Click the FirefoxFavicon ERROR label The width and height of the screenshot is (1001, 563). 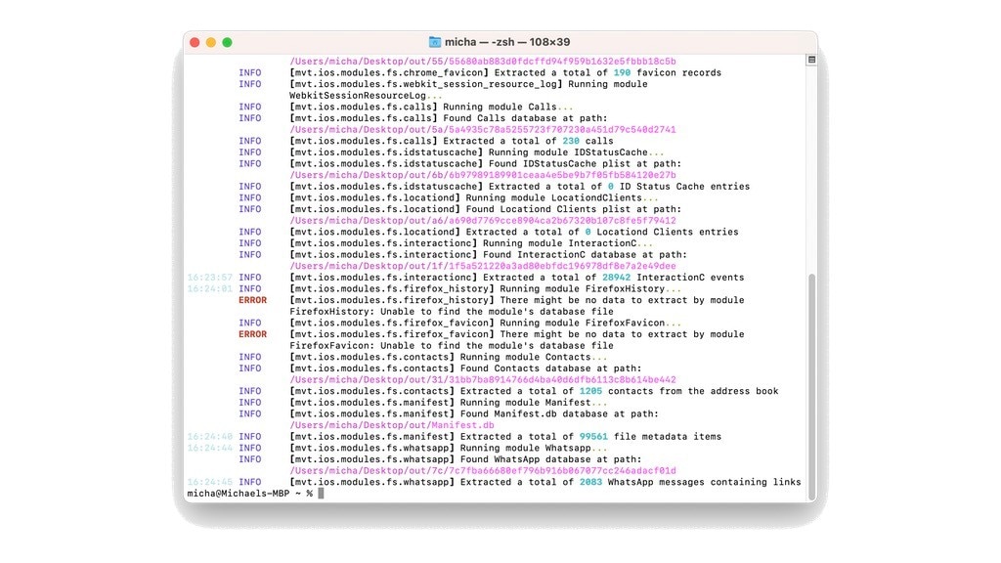coord(252,333)
